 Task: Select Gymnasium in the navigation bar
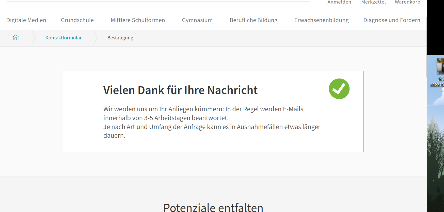click(x=197, y=20)
